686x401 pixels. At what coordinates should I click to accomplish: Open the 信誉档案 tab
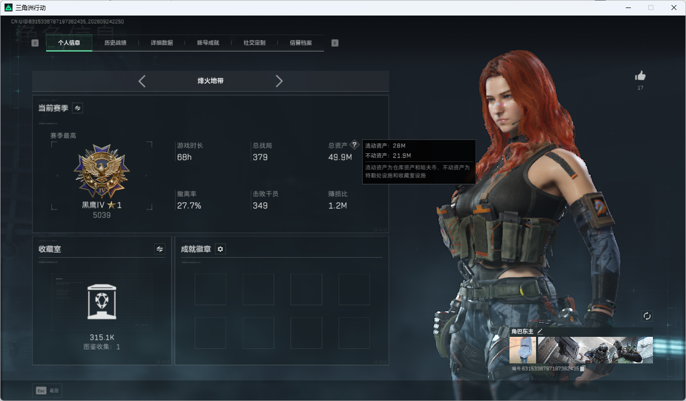coord(301,43)
